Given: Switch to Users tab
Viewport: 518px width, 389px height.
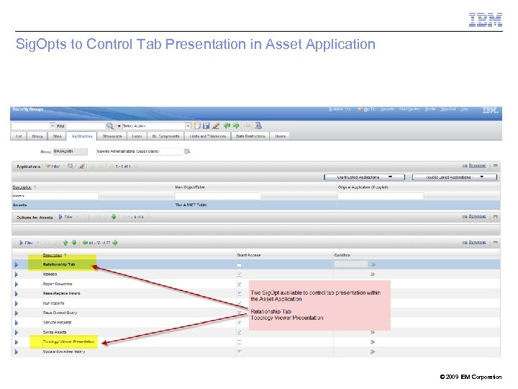Looking at the screenshot, I should tap(280, 136).
